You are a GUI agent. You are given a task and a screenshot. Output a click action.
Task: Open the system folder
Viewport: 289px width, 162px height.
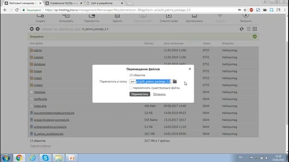pyautogui.click(x=38, y=85)
